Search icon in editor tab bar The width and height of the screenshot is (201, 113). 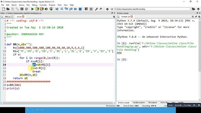point(114,17)
